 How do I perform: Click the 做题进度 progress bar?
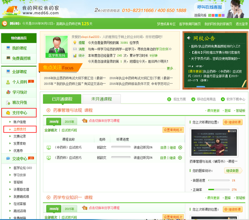click(x=219, y=180)
